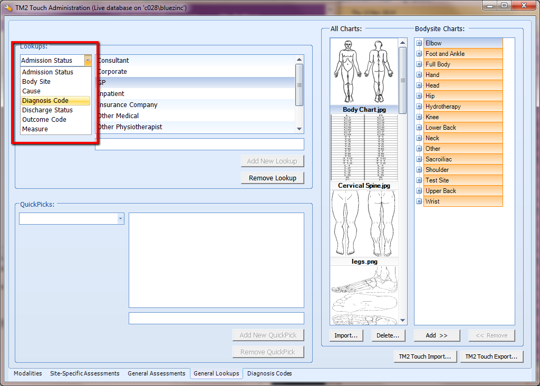Select the General Lookups tab
Viewport: 540px width, 386px height.
[x=216, y=373]
